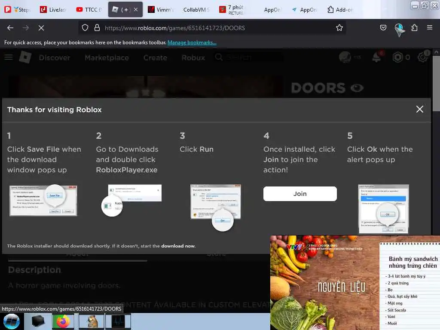The height and width of the screenshot is (330, 440).
Task: Switch to the AppOn tab with paper plane icon
Action: pyautogui.click(x=304, y=9)
